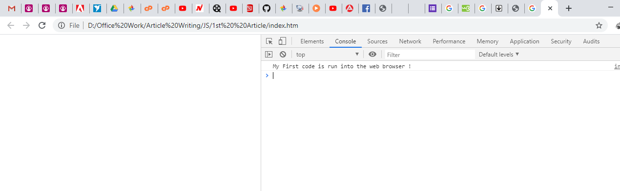This screenshot has height=191, width=620.
Task: Switch to the Google Drive tab
Action: [114, 8]
